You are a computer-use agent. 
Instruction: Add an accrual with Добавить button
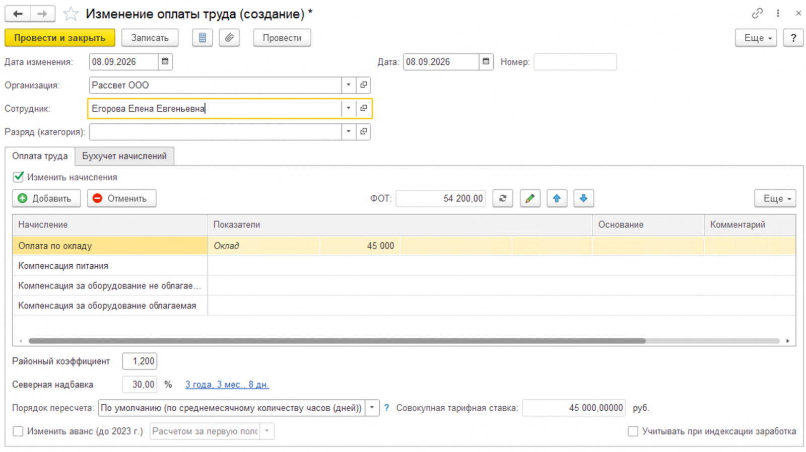point(46,198)
